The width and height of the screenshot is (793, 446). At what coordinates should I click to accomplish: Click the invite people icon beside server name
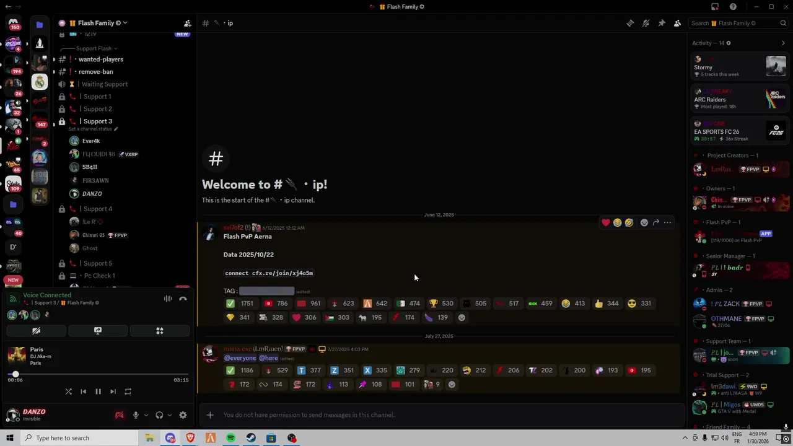pyautogui.click(x=187, y=23)
